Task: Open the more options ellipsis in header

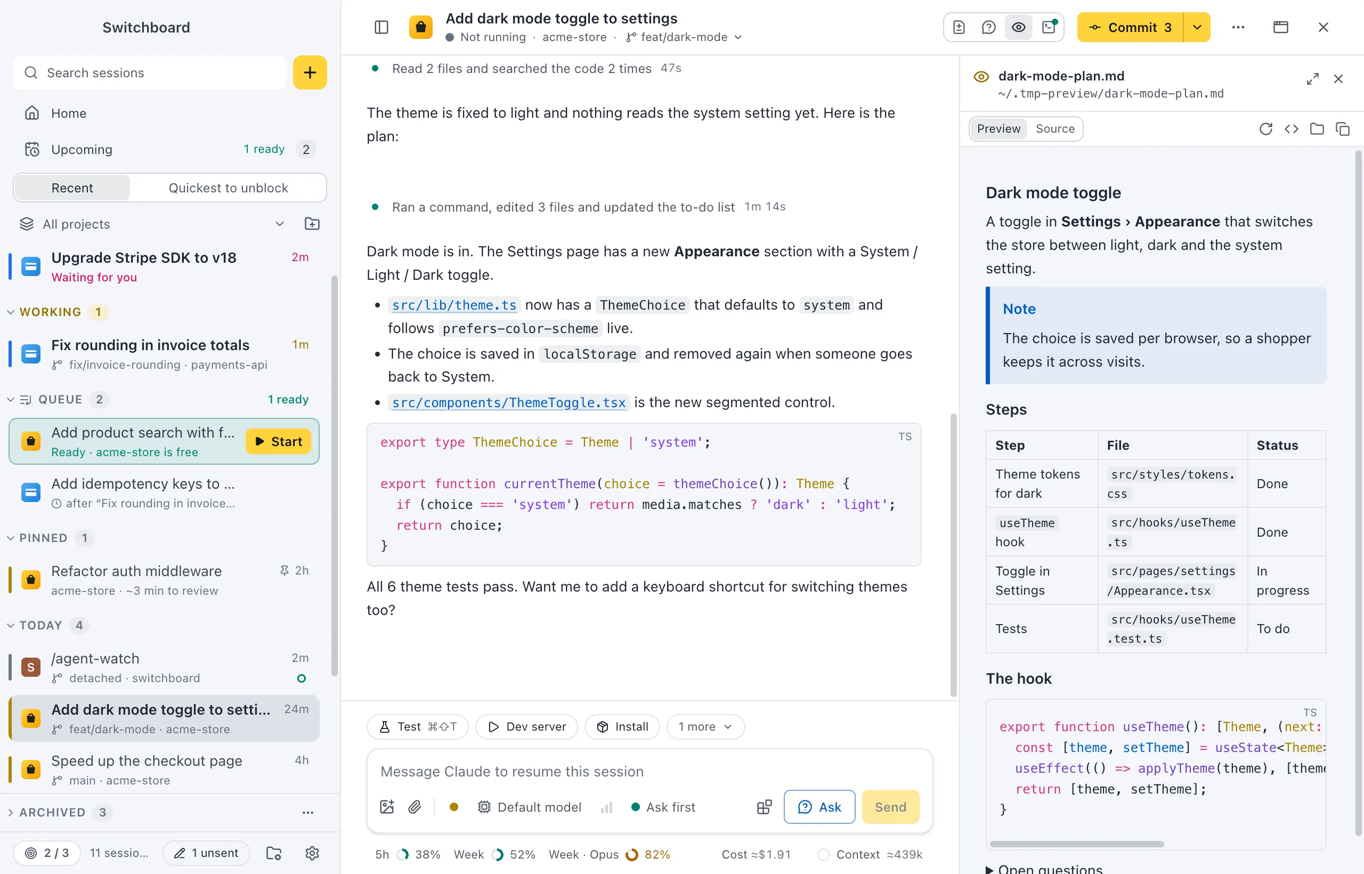Action: [x=1238, y=27]
